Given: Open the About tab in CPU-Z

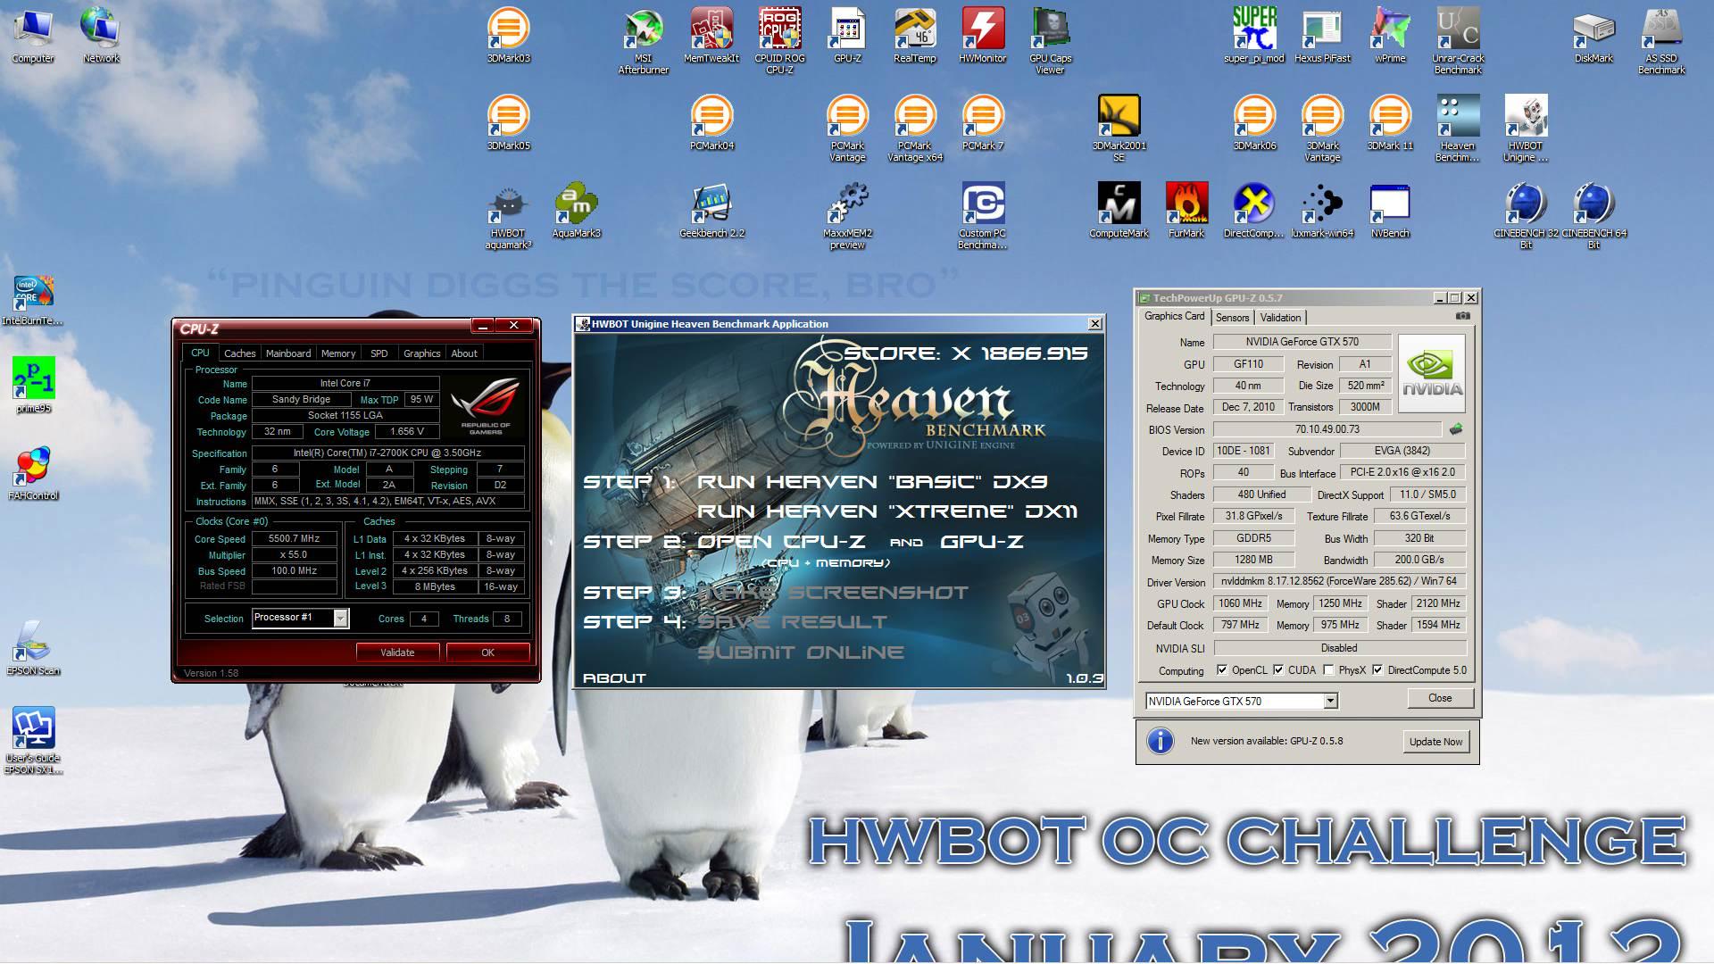Looking at the screenshot, I should (464, 353).
